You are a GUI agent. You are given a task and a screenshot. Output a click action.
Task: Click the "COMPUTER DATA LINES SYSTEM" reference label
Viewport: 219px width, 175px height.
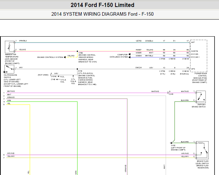pyautogui.click(x=119, y=56)
